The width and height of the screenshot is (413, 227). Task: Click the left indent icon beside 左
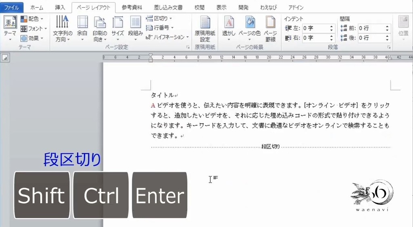tap(288, 28)
